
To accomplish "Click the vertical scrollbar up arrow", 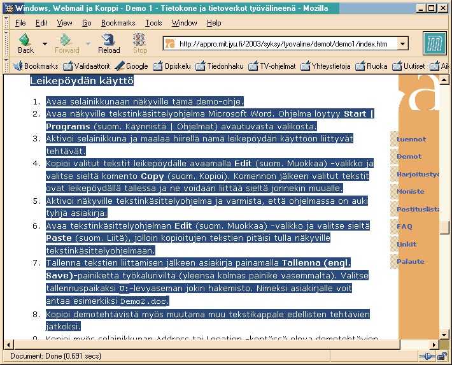I will pos(444,80).
